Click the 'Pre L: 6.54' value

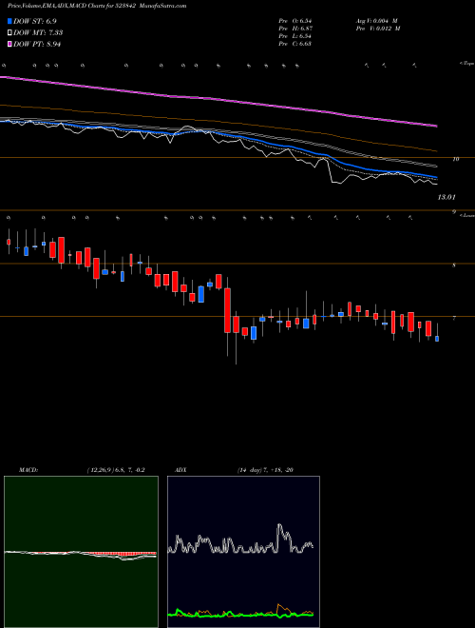click(x=295, y=36)
